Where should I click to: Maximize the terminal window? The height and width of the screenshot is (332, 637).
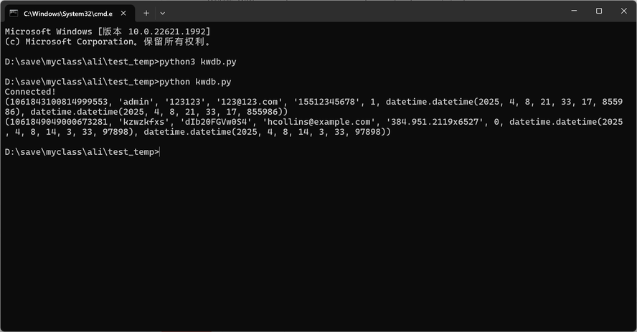pyautogui.click(x=599, y=11)
